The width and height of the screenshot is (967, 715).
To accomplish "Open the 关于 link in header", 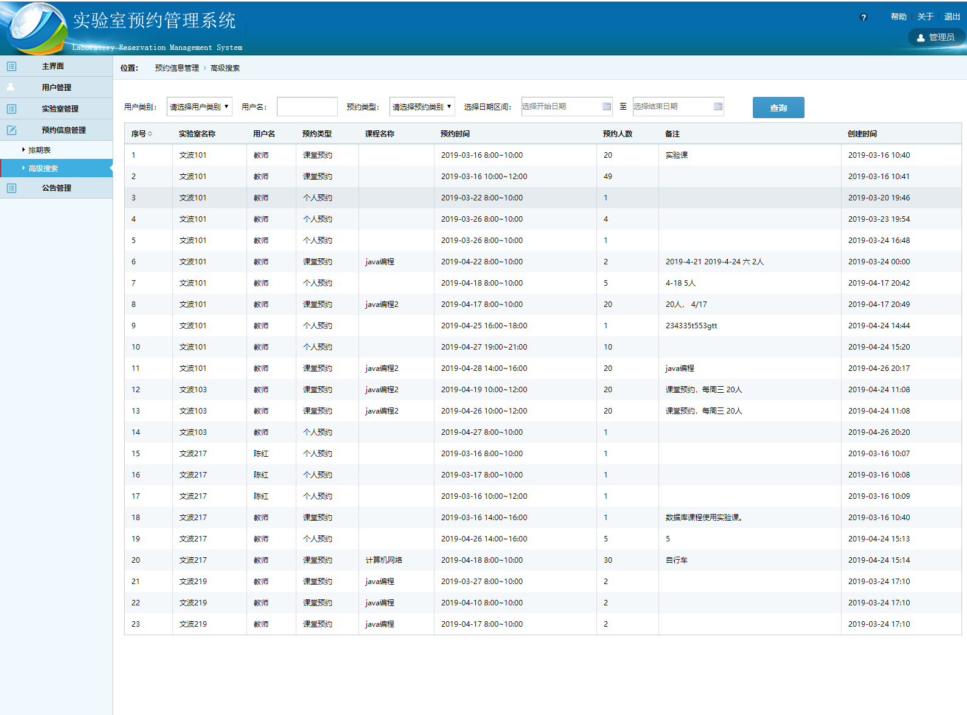I will pos(925,17).
